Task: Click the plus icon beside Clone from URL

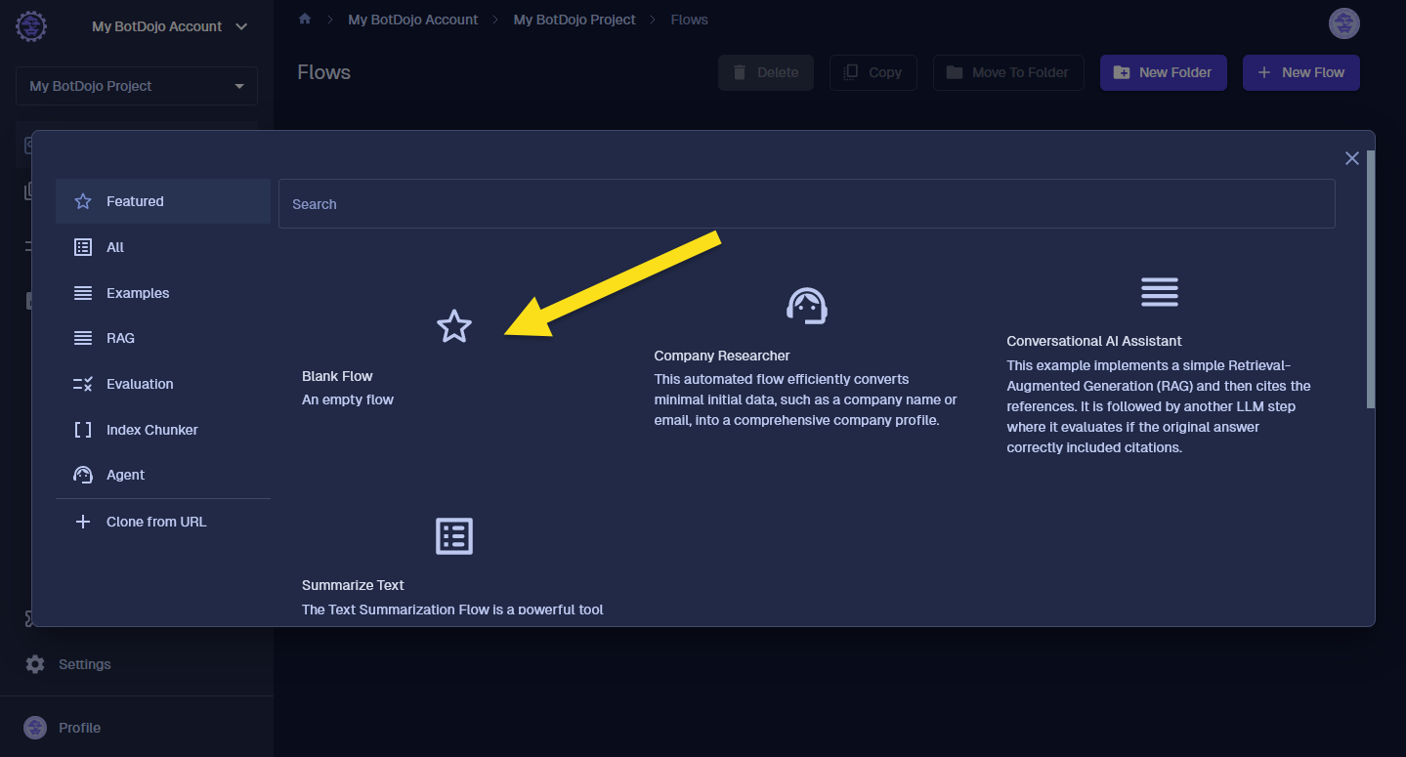Action: (83, 522)
